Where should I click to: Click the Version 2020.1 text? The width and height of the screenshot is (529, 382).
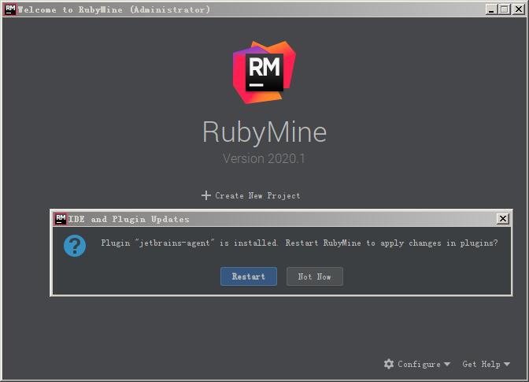pyautogui.click(x=264, y=158)
